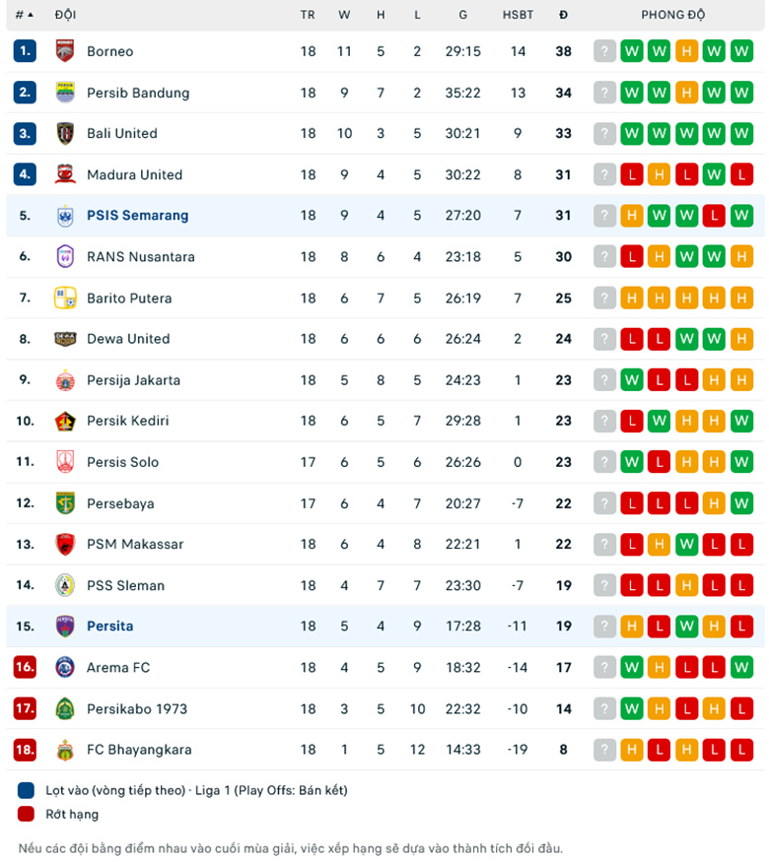Image resolution: width=769 pixels, height=862 pixels.
Task: Click the sort arrow on the '#' column
Action: click(31, 15)
